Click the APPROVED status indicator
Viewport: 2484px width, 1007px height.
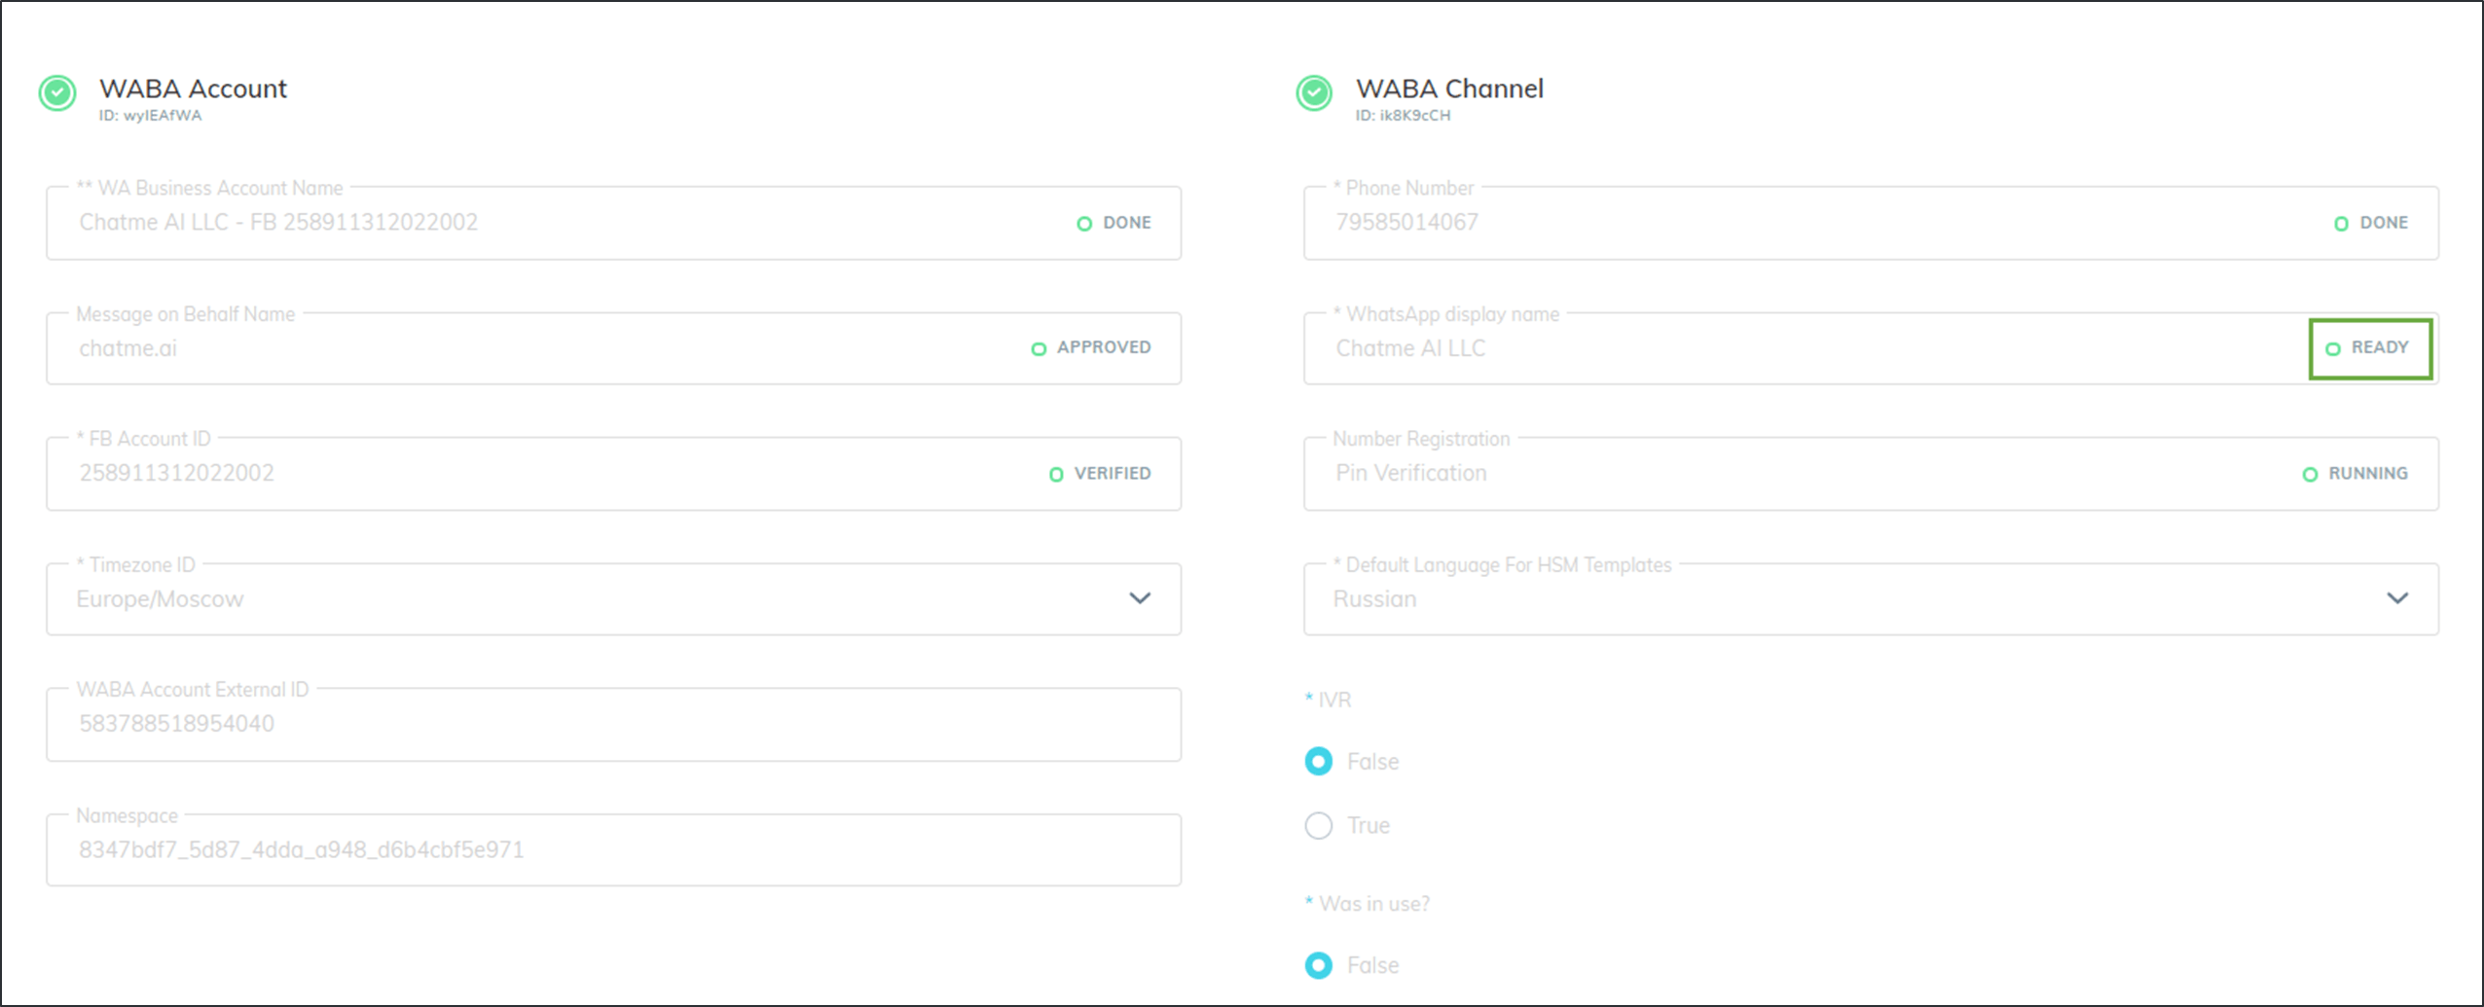click(x=1091, y=347)
